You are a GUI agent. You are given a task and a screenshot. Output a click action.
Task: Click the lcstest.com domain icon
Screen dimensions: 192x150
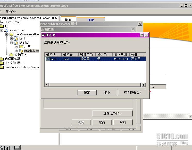tap(6, 30)
